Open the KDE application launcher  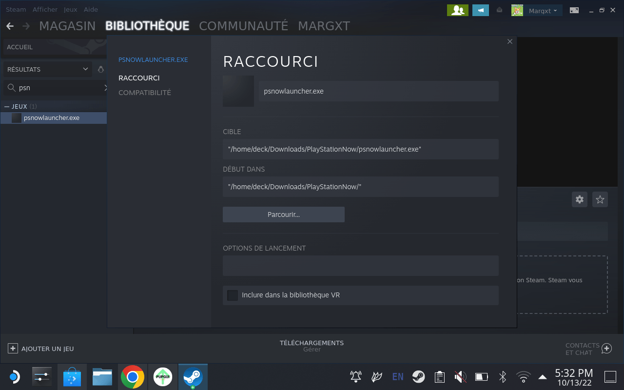(14, 377)
